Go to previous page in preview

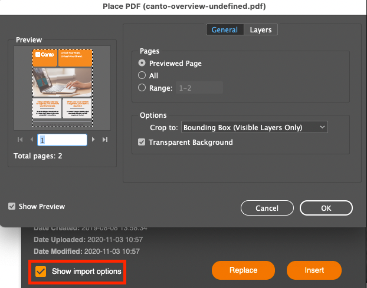[x=31, y=140]
